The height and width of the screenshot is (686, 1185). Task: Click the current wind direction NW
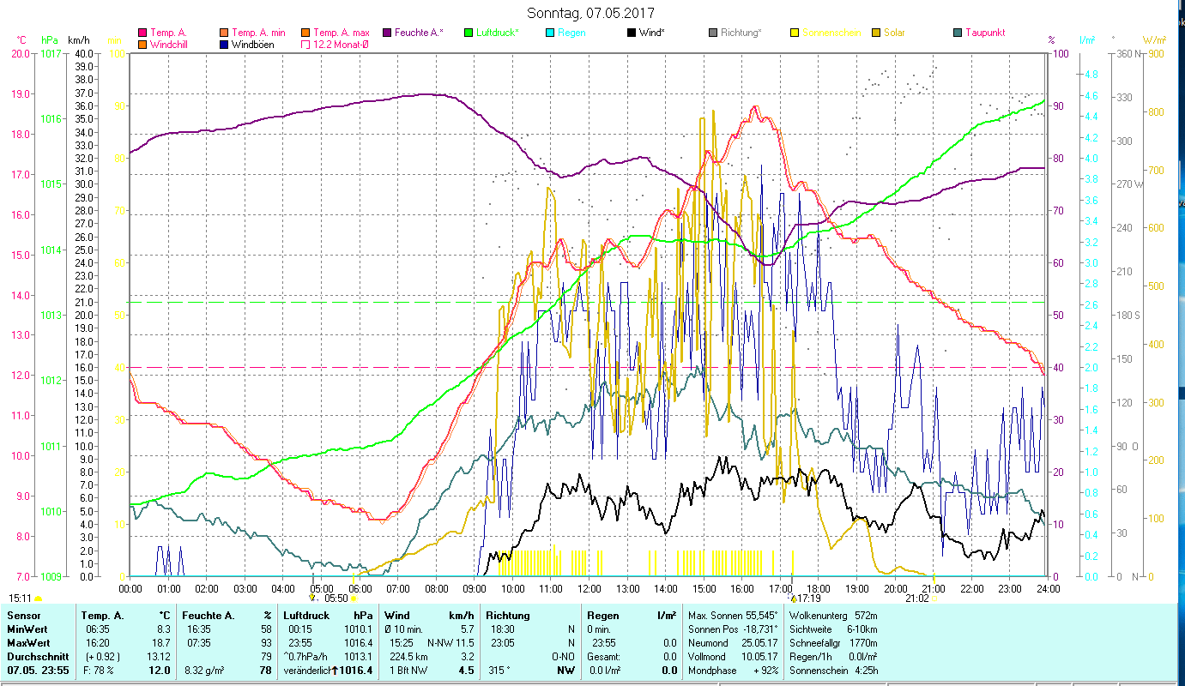point(566,671)
